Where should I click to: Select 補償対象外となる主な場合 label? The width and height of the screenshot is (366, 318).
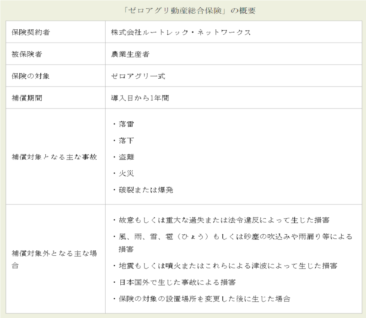(54, 259)
